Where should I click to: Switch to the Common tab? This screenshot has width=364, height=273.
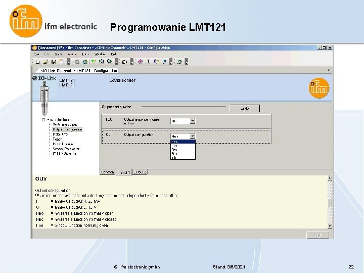coord(108,172)
